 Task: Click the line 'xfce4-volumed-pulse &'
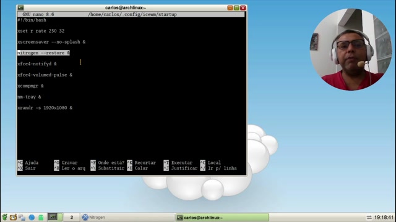point(45,75)
